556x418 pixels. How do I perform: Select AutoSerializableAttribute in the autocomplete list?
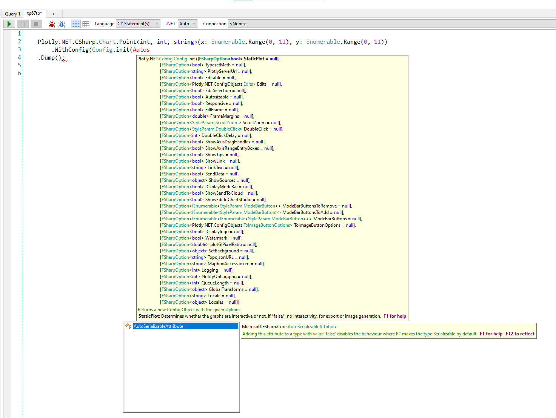tap(185, 326)
